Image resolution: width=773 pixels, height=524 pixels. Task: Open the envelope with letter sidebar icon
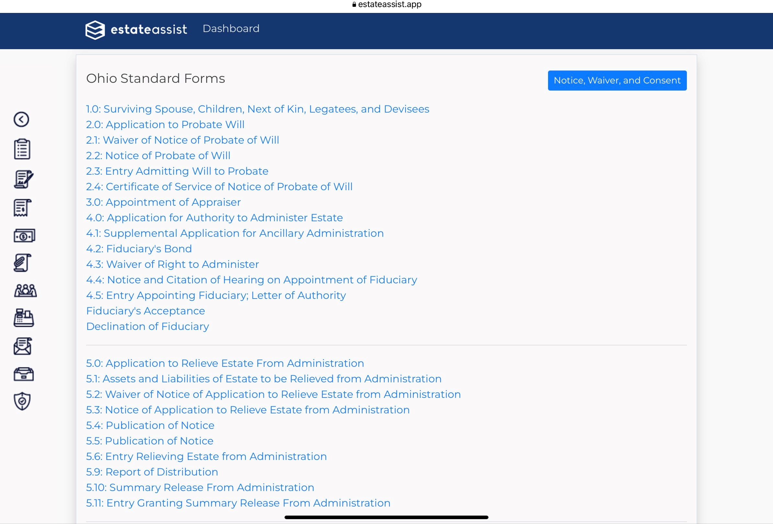tap(23, 346)
